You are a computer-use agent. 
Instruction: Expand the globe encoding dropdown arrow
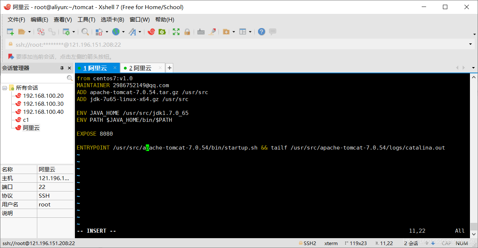click(x=123, y=32)
